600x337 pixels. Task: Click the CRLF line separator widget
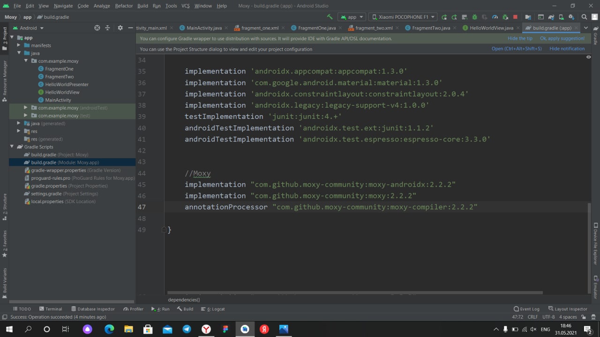point(532,317)
